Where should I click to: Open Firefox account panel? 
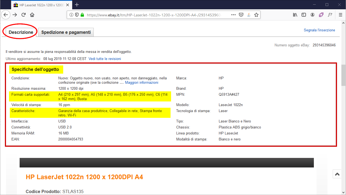(x=312, y=15)
